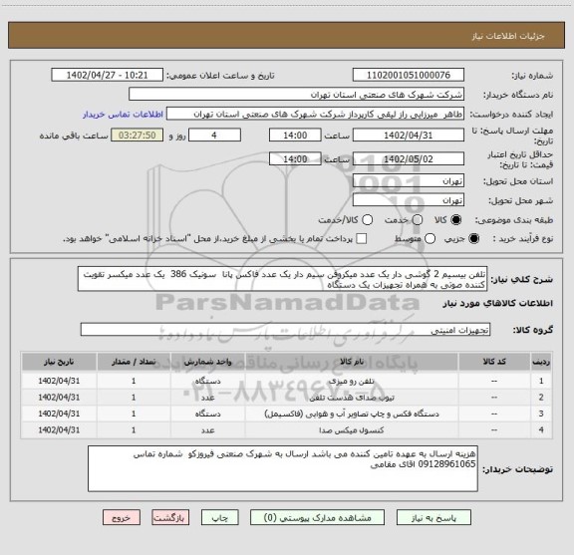Toggle the اسناد خزانه اسلامی payment checkbox
The height and width of the screenshot is (555, 574).
(x=362, y=239)
